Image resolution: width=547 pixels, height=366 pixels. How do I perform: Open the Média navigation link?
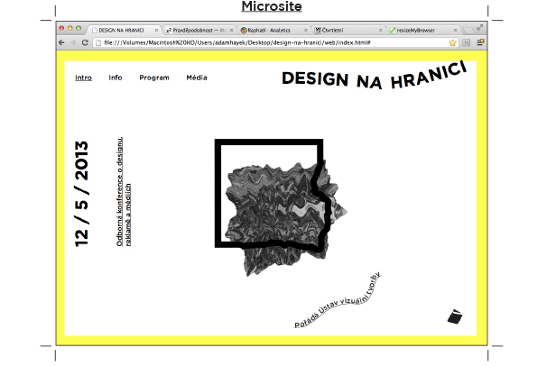click(196, 78)
